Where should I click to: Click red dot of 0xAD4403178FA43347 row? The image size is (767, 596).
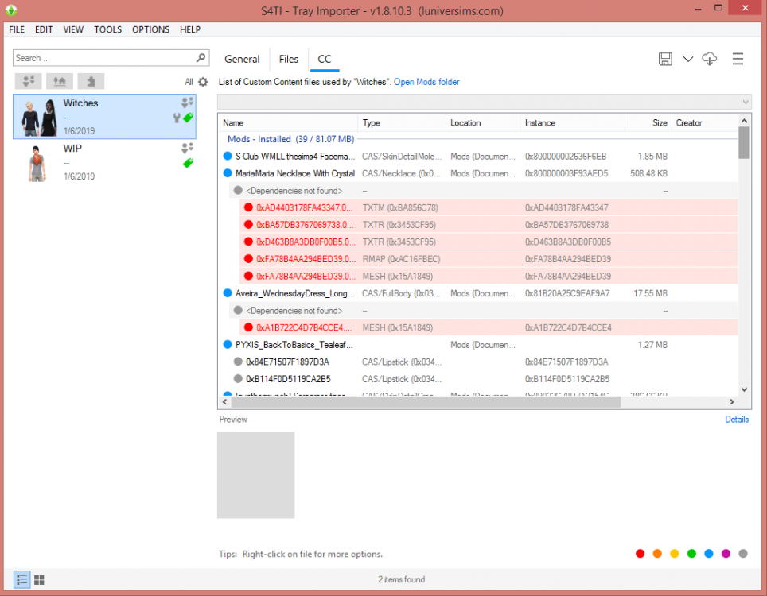[x=248, y=207]
